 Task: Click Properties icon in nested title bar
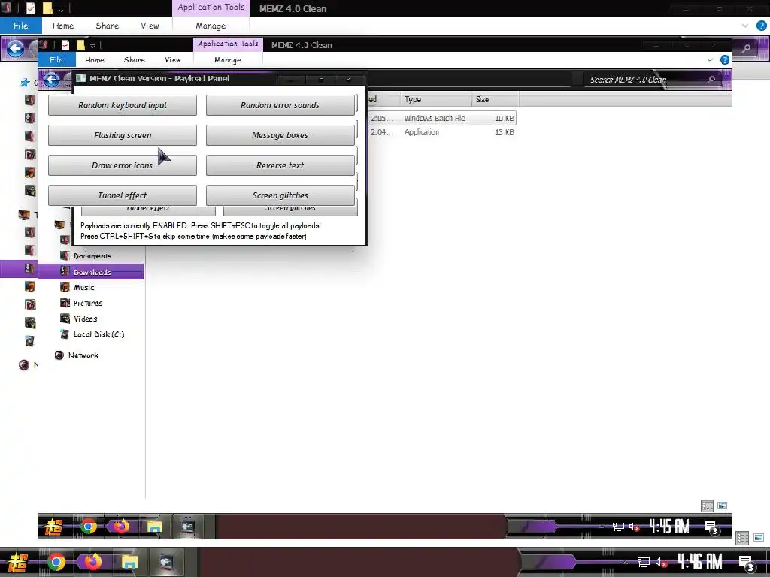65,44
